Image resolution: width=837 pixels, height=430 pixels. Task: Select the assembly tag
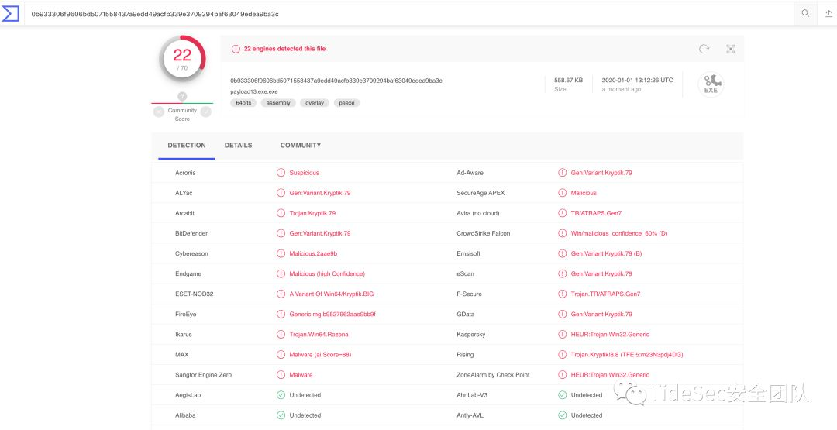(278, 103)
